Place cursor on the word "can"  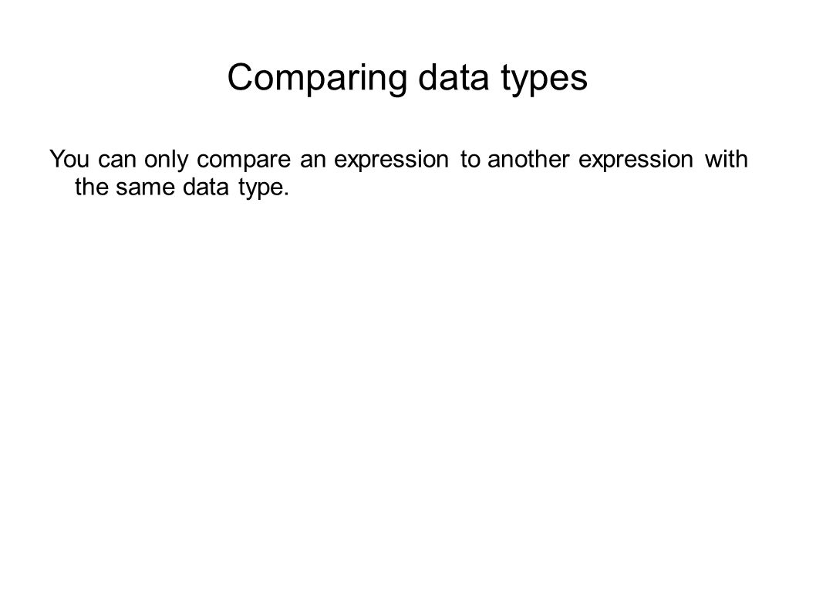point(117,160)
